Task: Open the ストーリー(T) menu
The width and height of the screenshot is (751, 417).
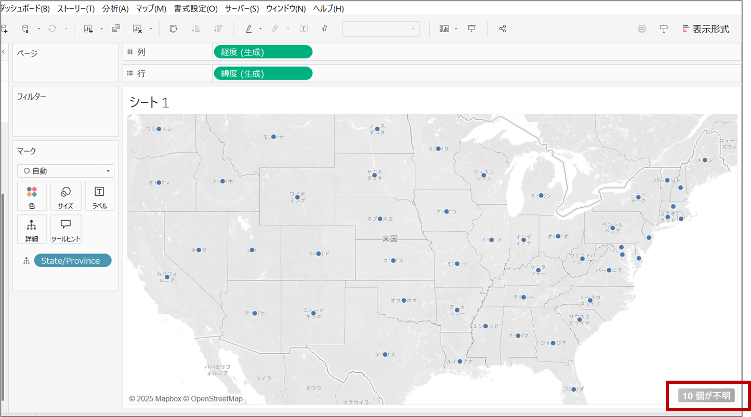Action: [76, 9]
